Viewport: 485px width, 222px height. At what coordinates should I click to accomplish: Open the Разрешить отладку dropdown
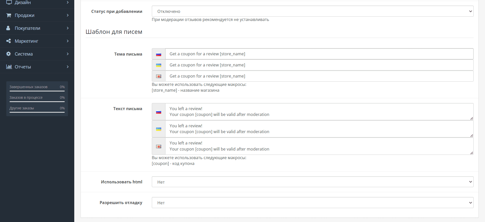pyautogui.click(x=312, y=203)
